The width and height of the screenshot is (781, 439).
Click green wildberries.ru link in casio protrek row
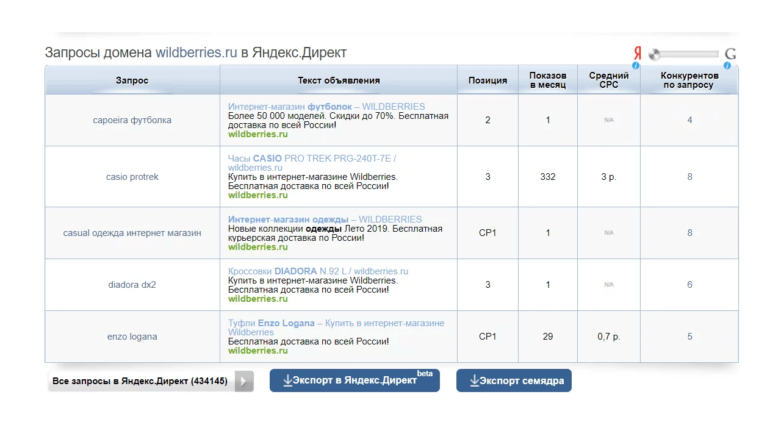coord(258,195)
